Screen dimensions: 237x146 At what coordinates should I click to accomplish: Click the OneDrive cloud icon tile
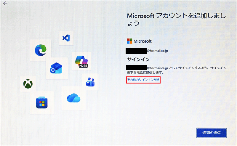[73, 98]
